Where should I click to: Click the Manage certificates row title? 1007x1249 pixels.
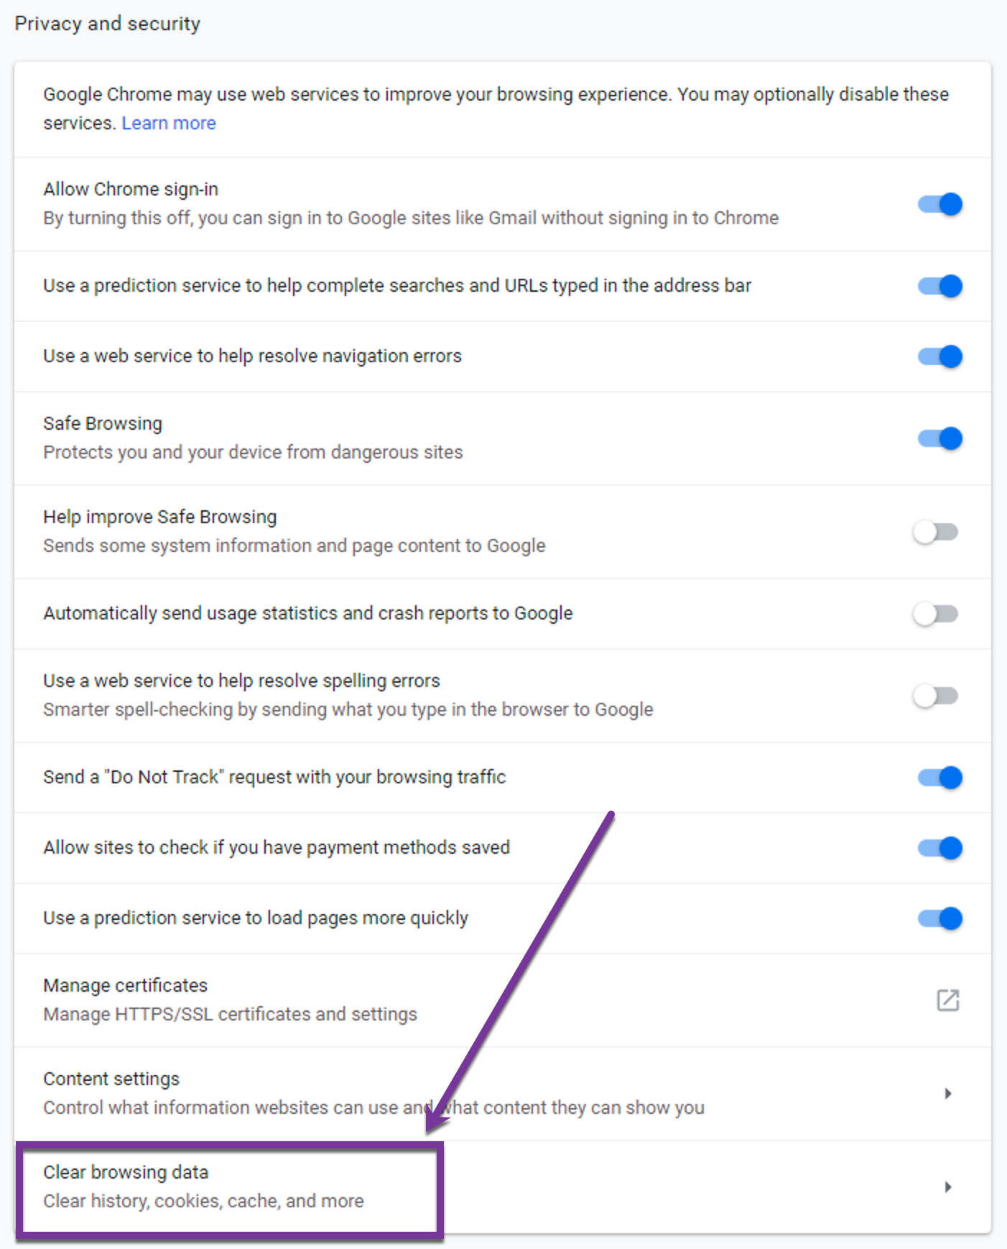tap(125, 985)
